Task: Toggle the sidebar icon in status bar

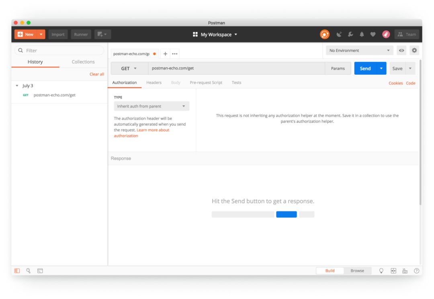Action: [x=17, y=271]
